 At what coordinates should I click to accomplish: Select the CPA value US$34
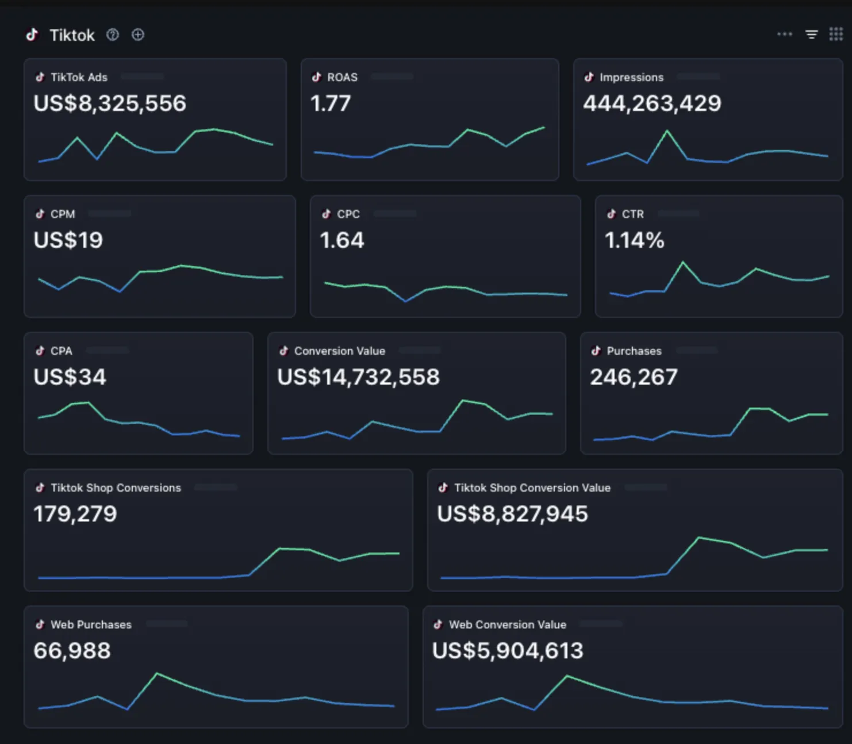tap(70, 377)
